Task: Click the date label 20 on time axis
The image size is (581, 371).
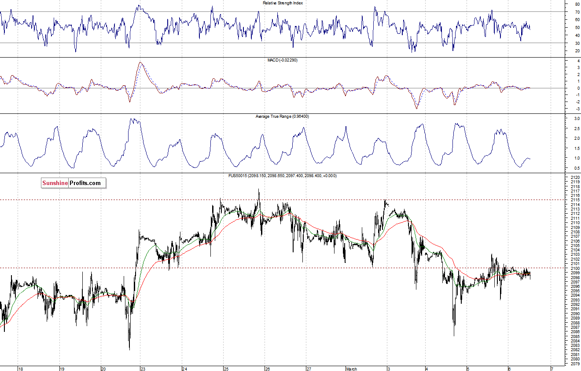Action: coord(103,368)
